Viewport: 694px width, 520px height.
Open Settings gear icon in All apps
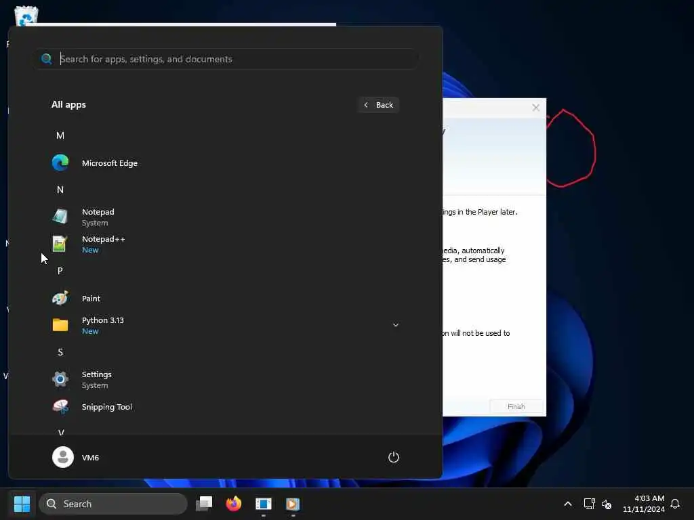(60, 379)
